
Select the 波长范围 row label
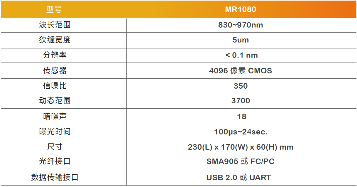point(55,25)
